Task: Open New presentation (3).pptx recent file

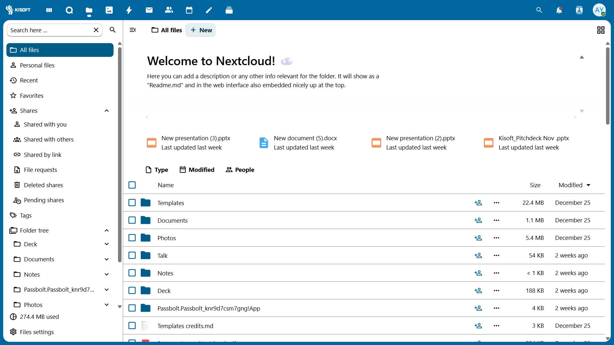Action: pos(189,143)
